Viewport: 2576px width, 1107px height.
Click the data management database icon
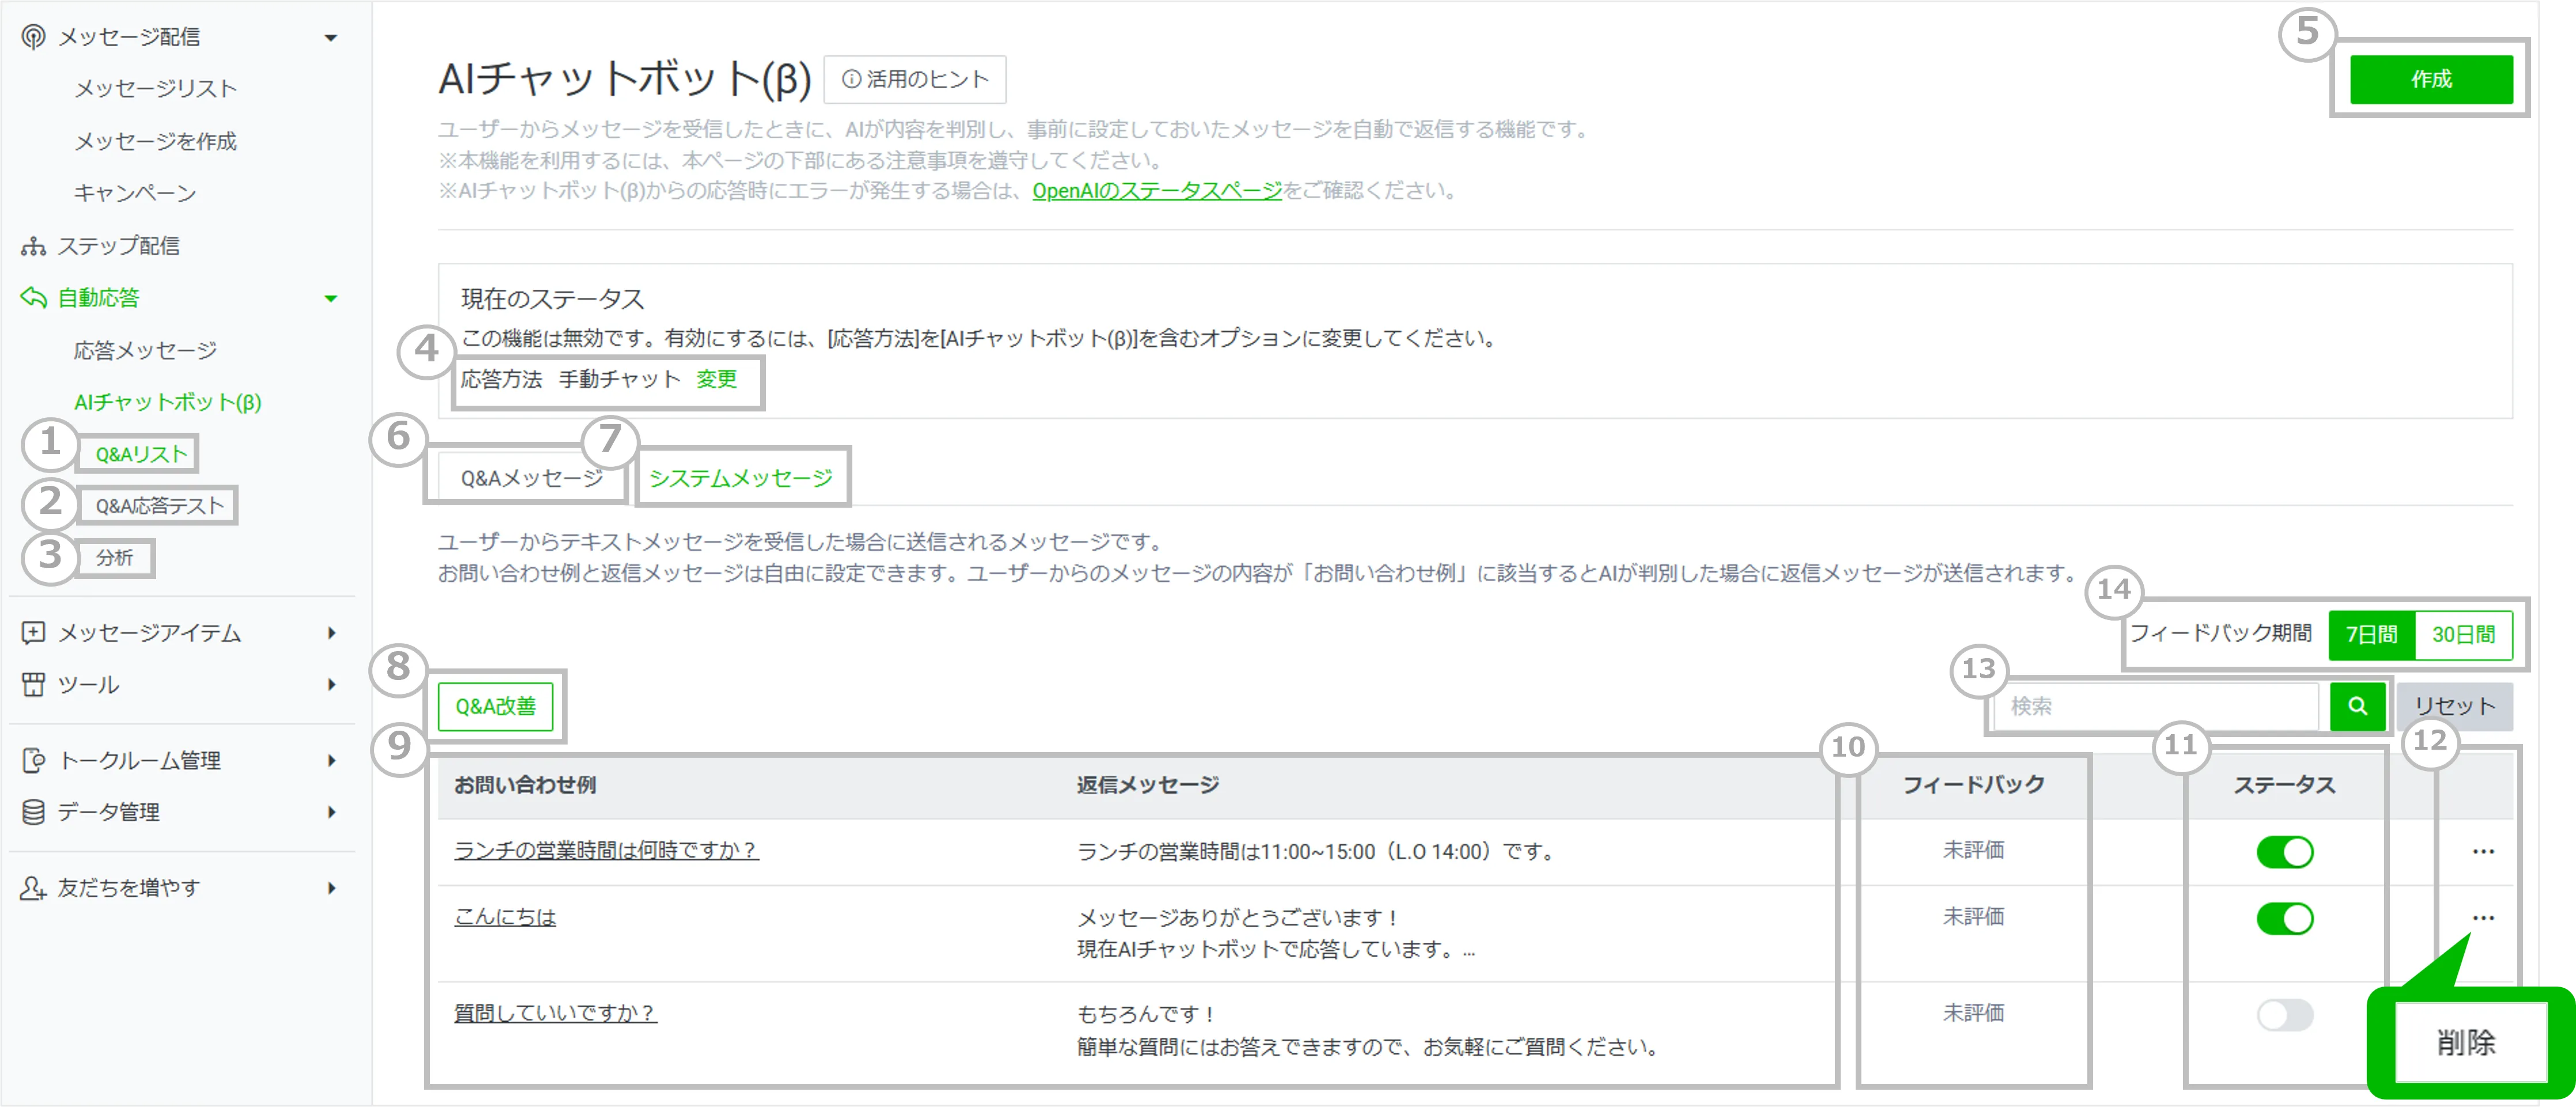pos(33,813)
